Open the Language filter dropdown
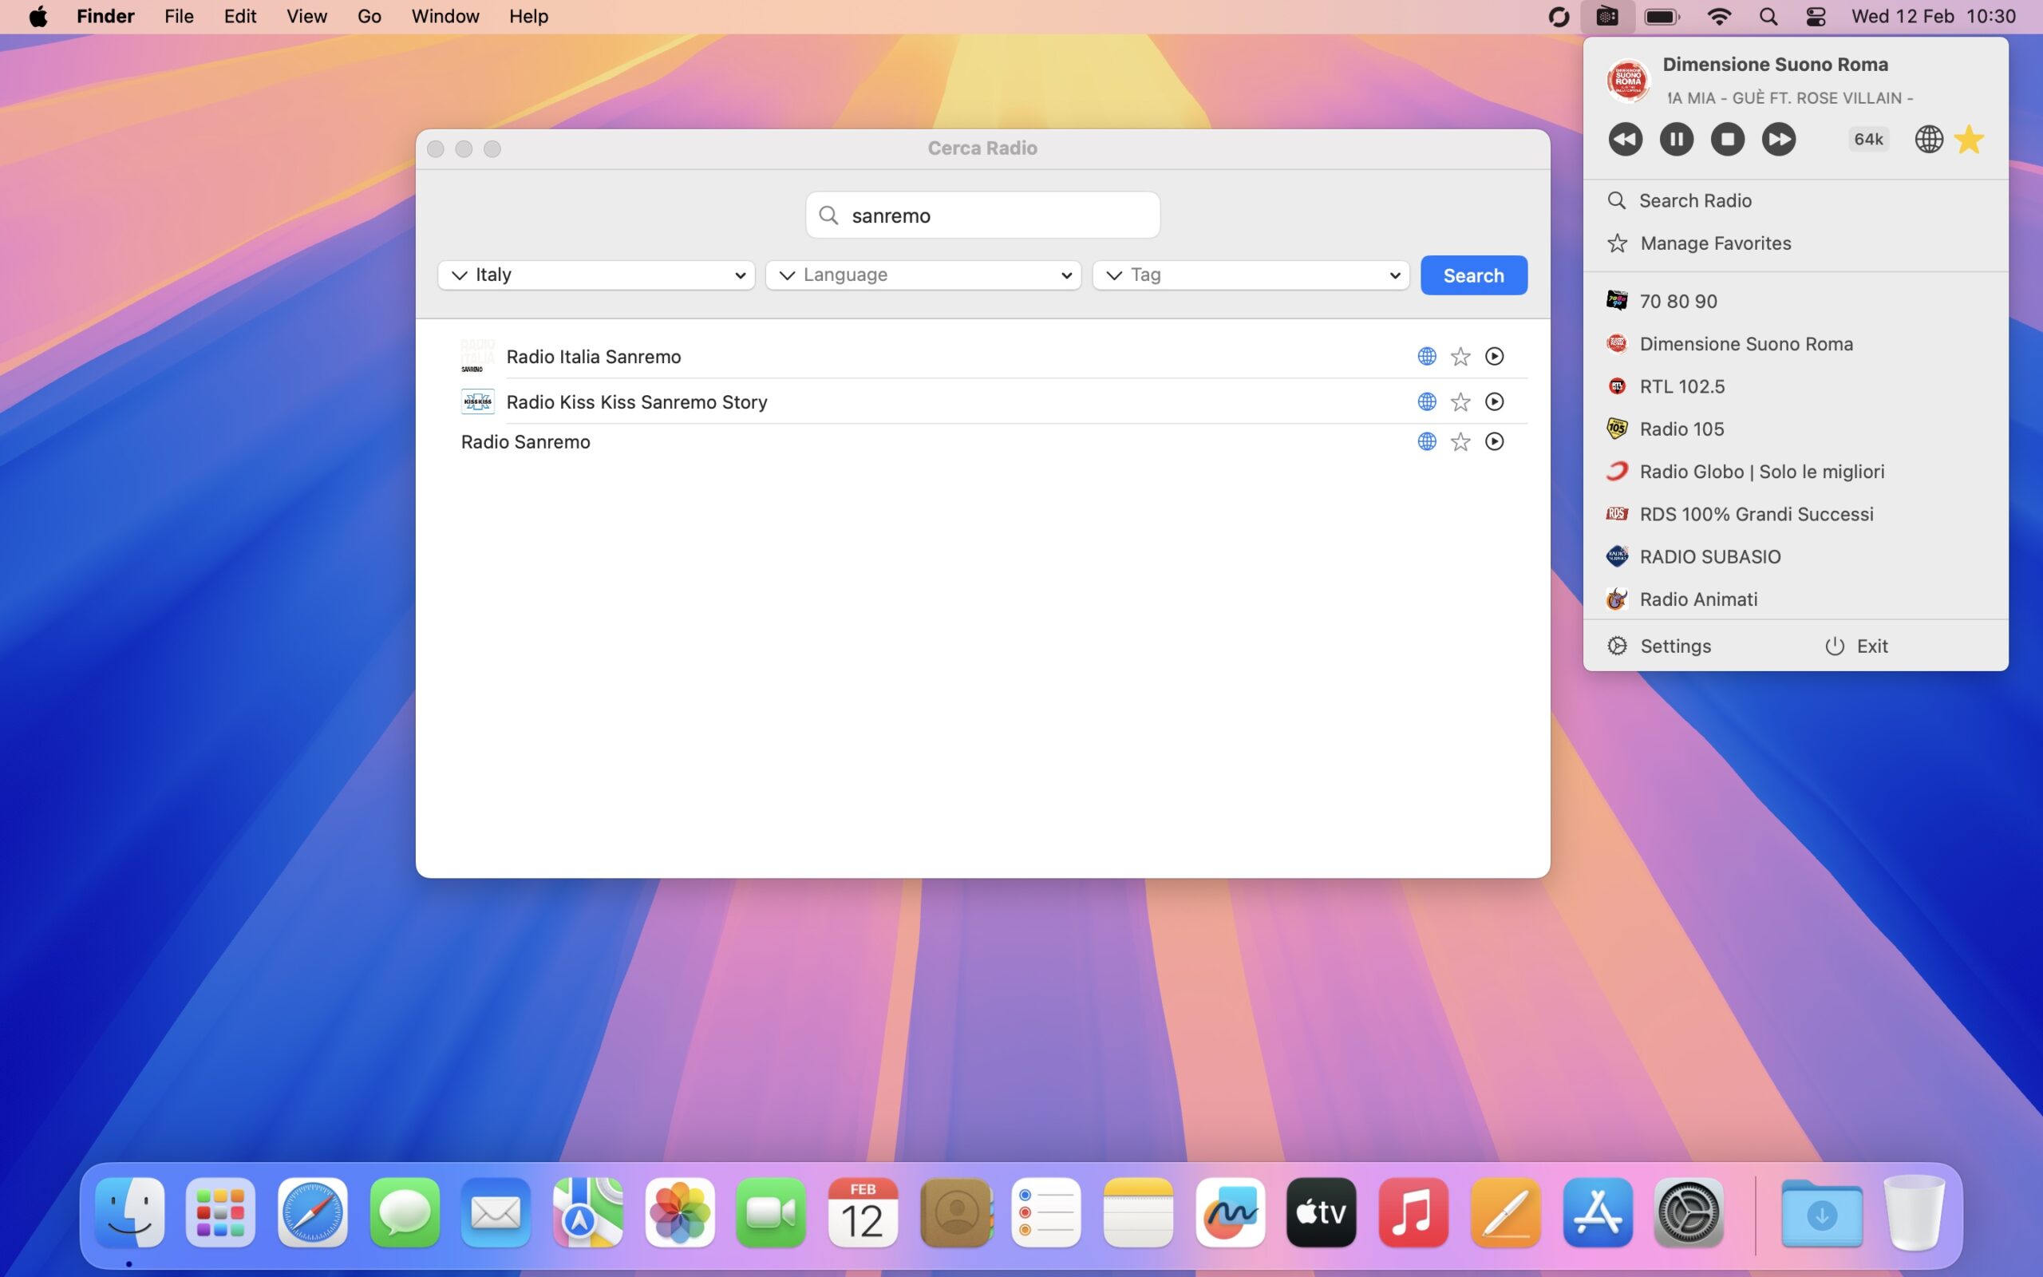 click(x=923, y=275)
